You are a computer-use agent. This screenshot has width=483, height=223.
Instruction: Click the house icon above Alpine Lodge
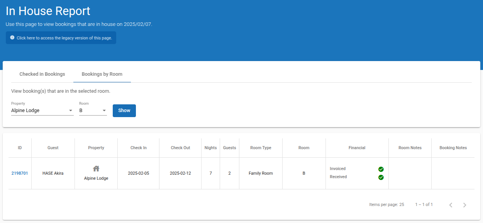click(96, 169)
